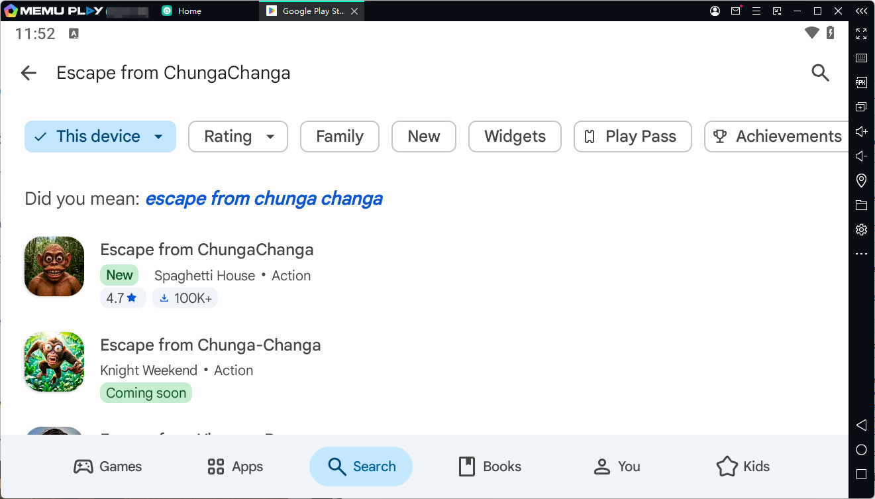875x499 pixels.
Task: Open the This device dropdown arrow
Action: 158,137
